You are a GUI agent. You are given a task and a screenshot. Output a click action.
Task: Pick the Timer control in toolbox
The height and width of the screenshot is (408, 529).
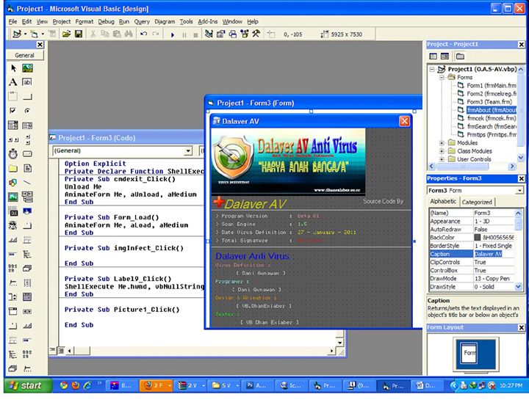click(x=12, y=155)
